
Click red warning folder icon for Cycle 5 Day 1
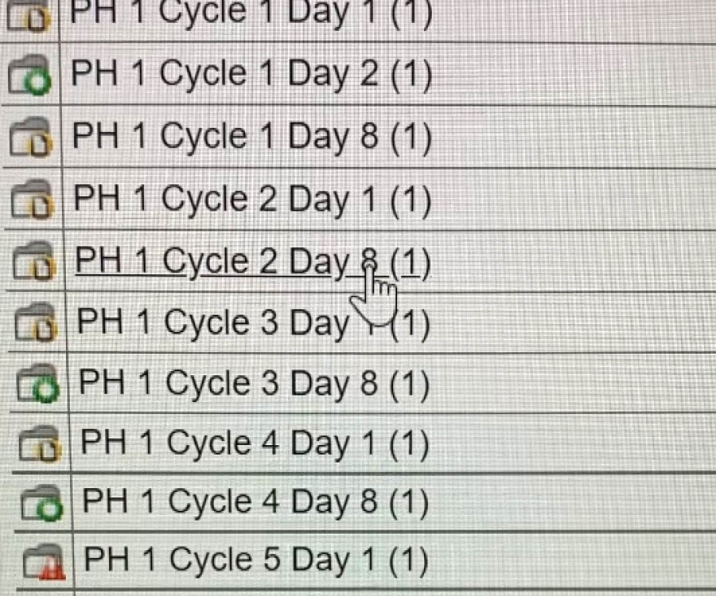coord(43,563)
